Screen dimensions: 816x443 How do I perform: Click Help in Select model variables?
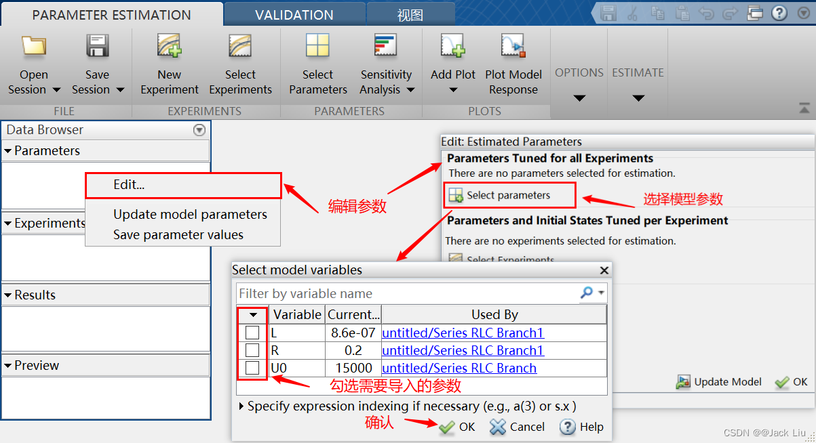(581, 427)
